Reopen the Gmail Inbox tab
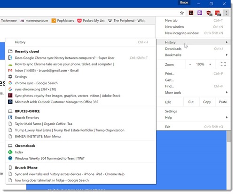 [81, 71]
